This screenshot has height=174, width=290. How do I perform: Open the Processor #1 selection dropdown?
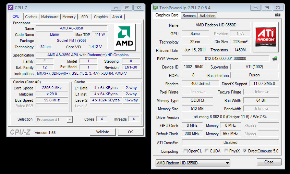54,120
